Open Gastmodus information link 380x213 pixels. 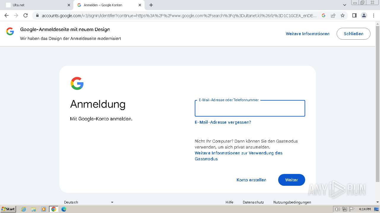pos(239,156)
